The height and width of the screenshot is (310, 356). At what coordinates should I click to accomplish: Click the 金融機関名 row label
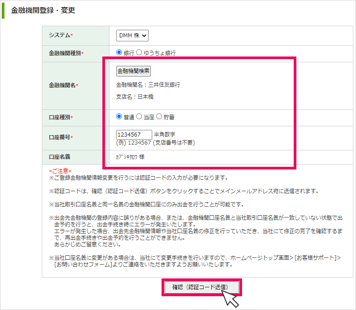(x=63, y=85)
